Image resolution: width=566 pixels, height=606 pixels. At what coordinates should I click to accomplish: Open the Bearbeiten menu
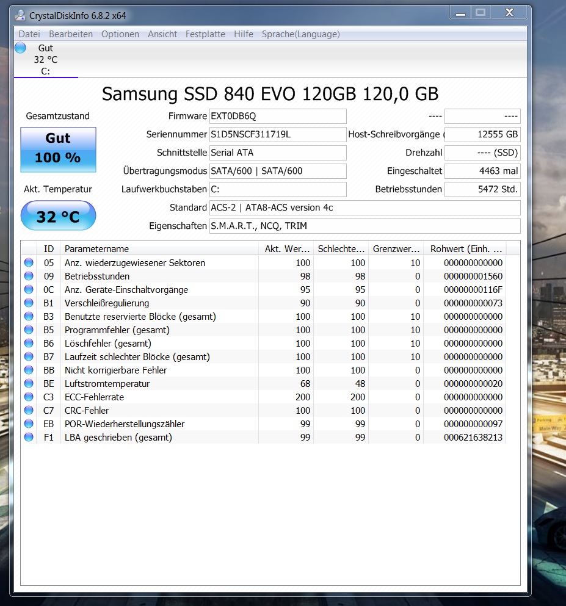pos(71,34)
